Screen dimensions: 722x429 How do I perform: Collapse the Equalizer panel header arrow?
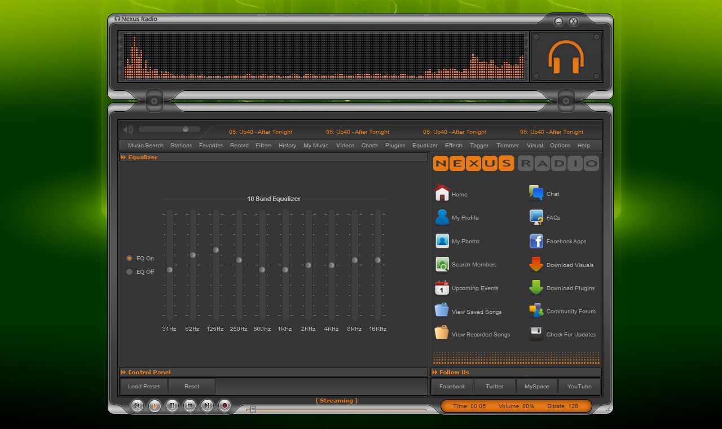123,157
